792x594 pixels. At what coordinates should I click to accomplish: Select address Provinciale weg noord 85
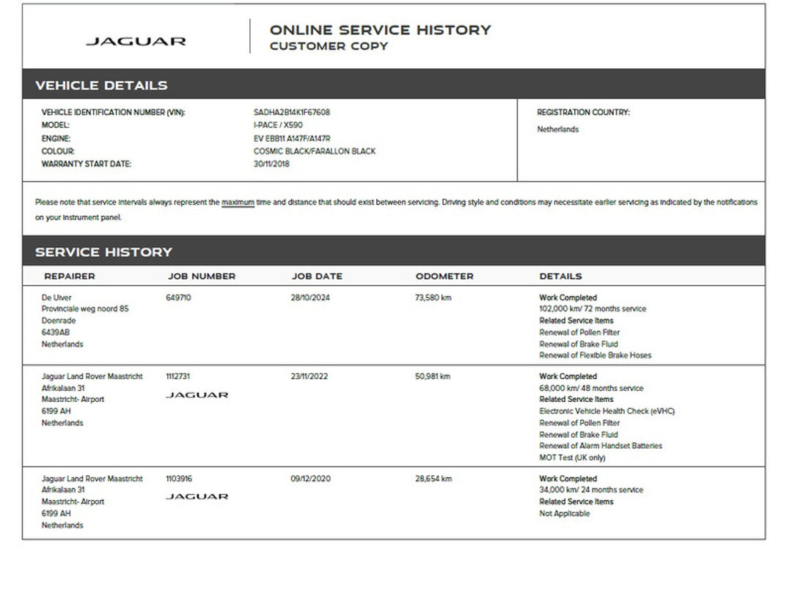pos(85,309)
